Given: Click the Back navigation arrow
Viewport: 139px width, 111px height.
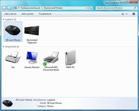Looking at the screenshot, I should (x=4, y=8).
